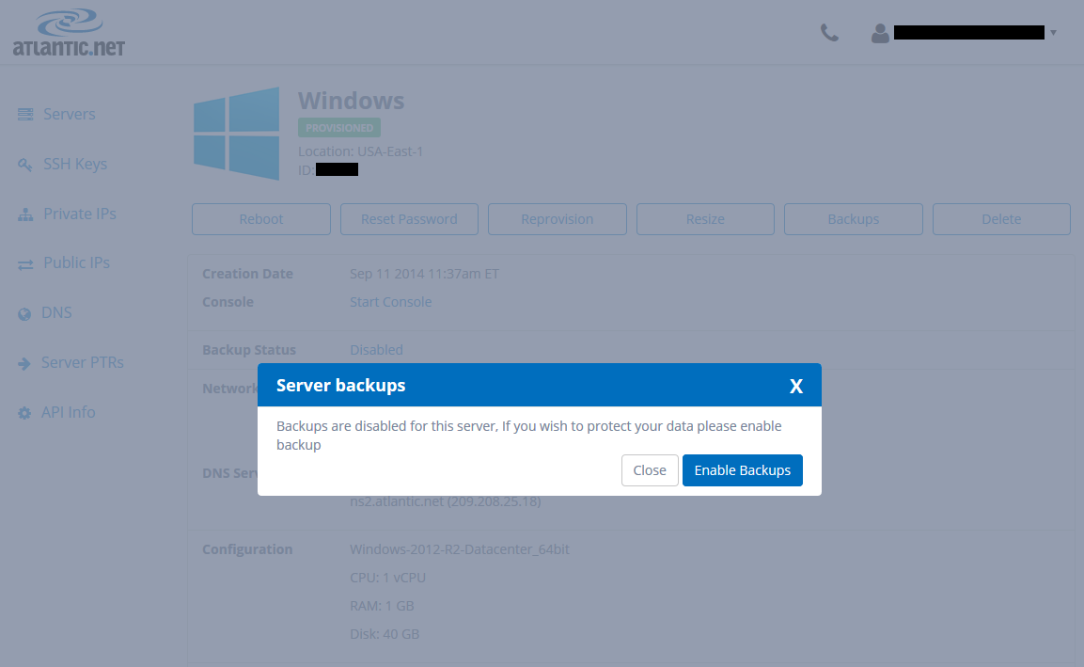1084x667 pixels.
Task: Click the Disk: 40 GB text
Action: coord(385,634)
